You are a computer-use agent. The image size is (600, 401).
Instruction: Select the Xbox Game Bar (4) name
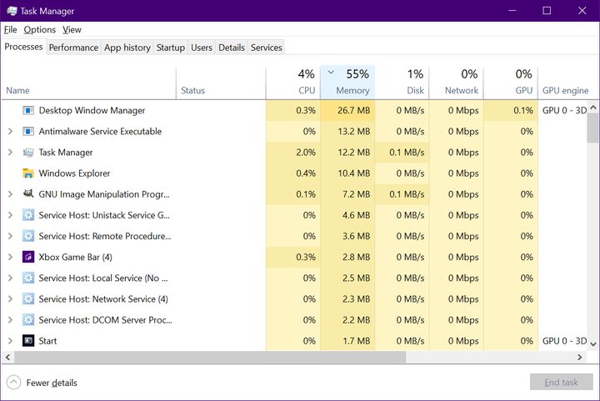click(75, 257)
